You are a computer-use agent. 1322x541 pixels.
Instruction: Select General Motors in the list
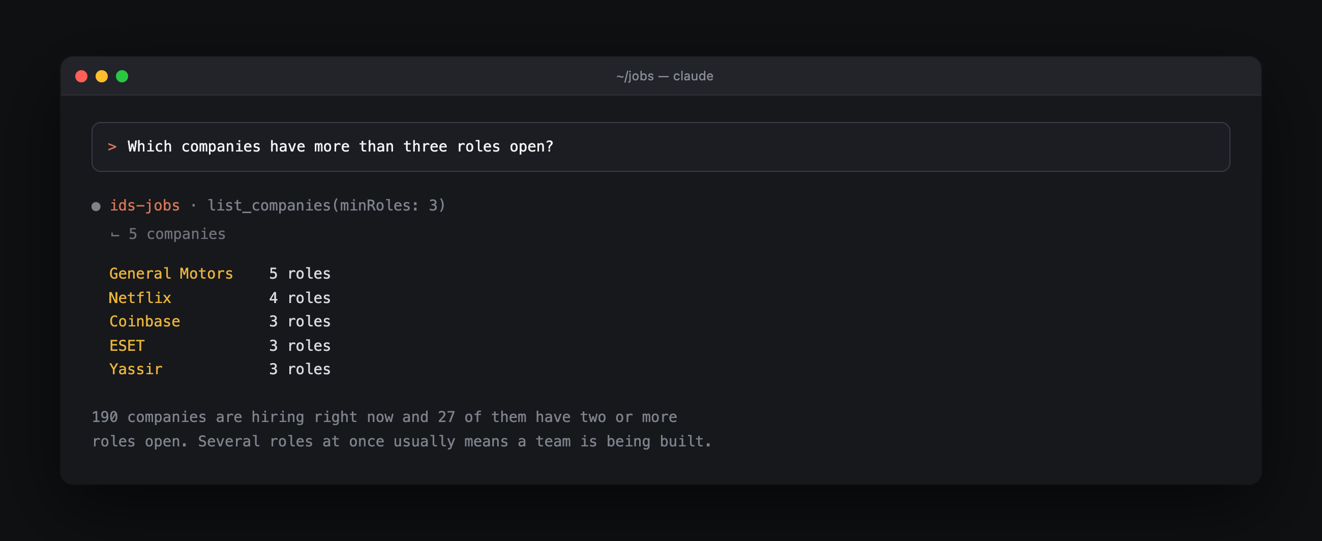pos(171,274)
